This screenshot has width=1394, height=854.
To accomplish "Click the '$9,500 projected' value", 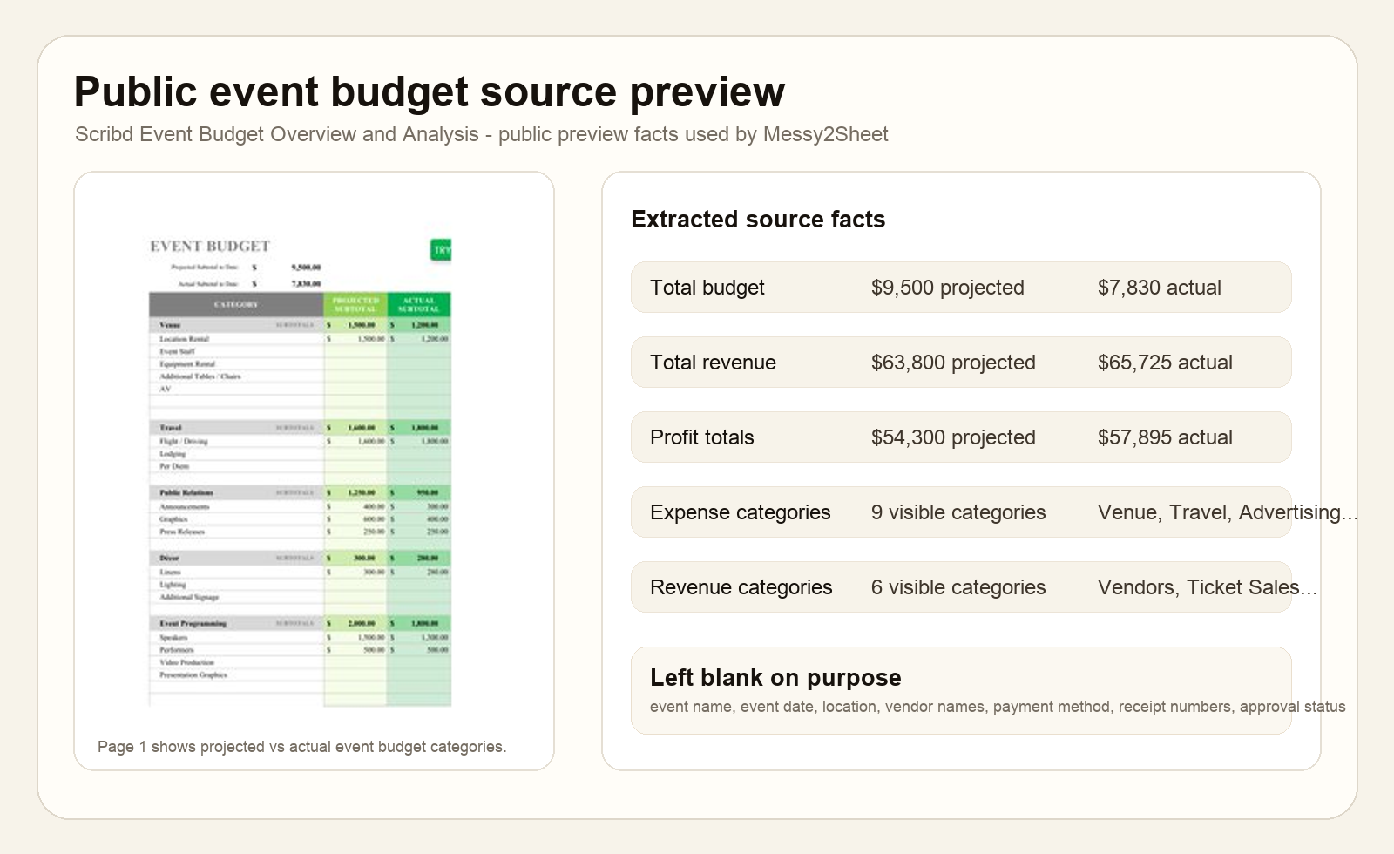I will click(948, 288).
